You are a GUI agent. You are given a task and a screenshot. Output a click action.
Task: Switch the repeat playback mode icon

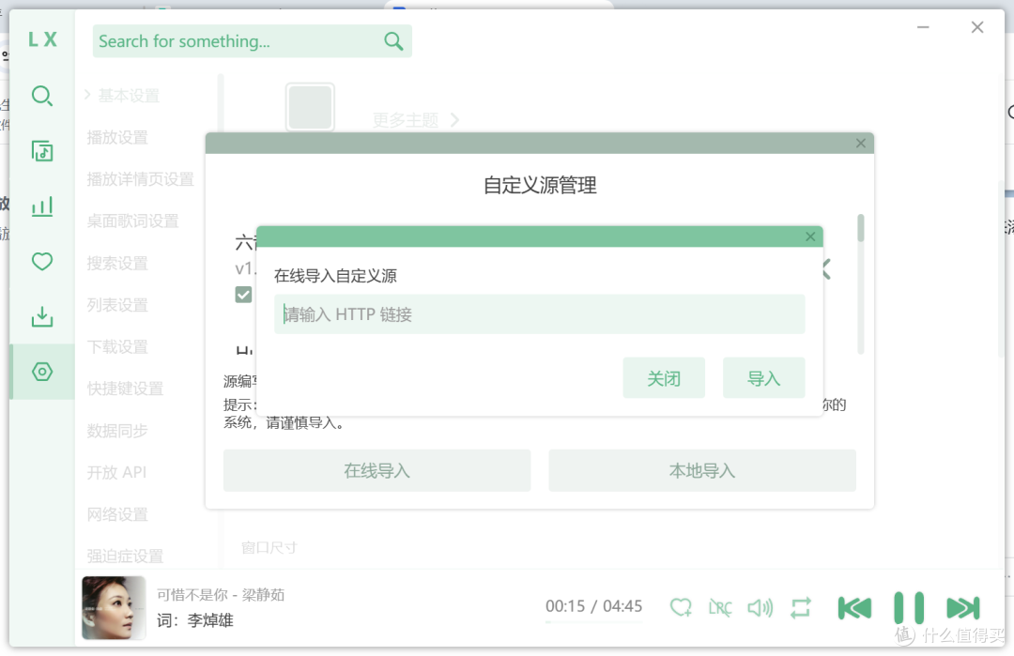tap(800, 607)
